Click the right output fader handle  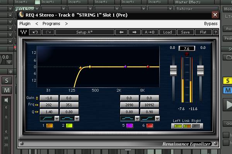pyautogui.click(x=200, y=70)
